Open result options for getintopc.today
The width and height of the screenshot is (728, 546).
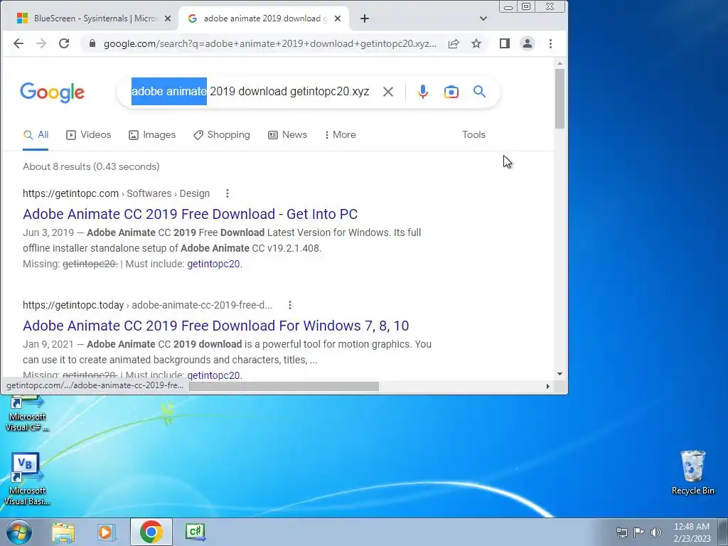[290, 305]
